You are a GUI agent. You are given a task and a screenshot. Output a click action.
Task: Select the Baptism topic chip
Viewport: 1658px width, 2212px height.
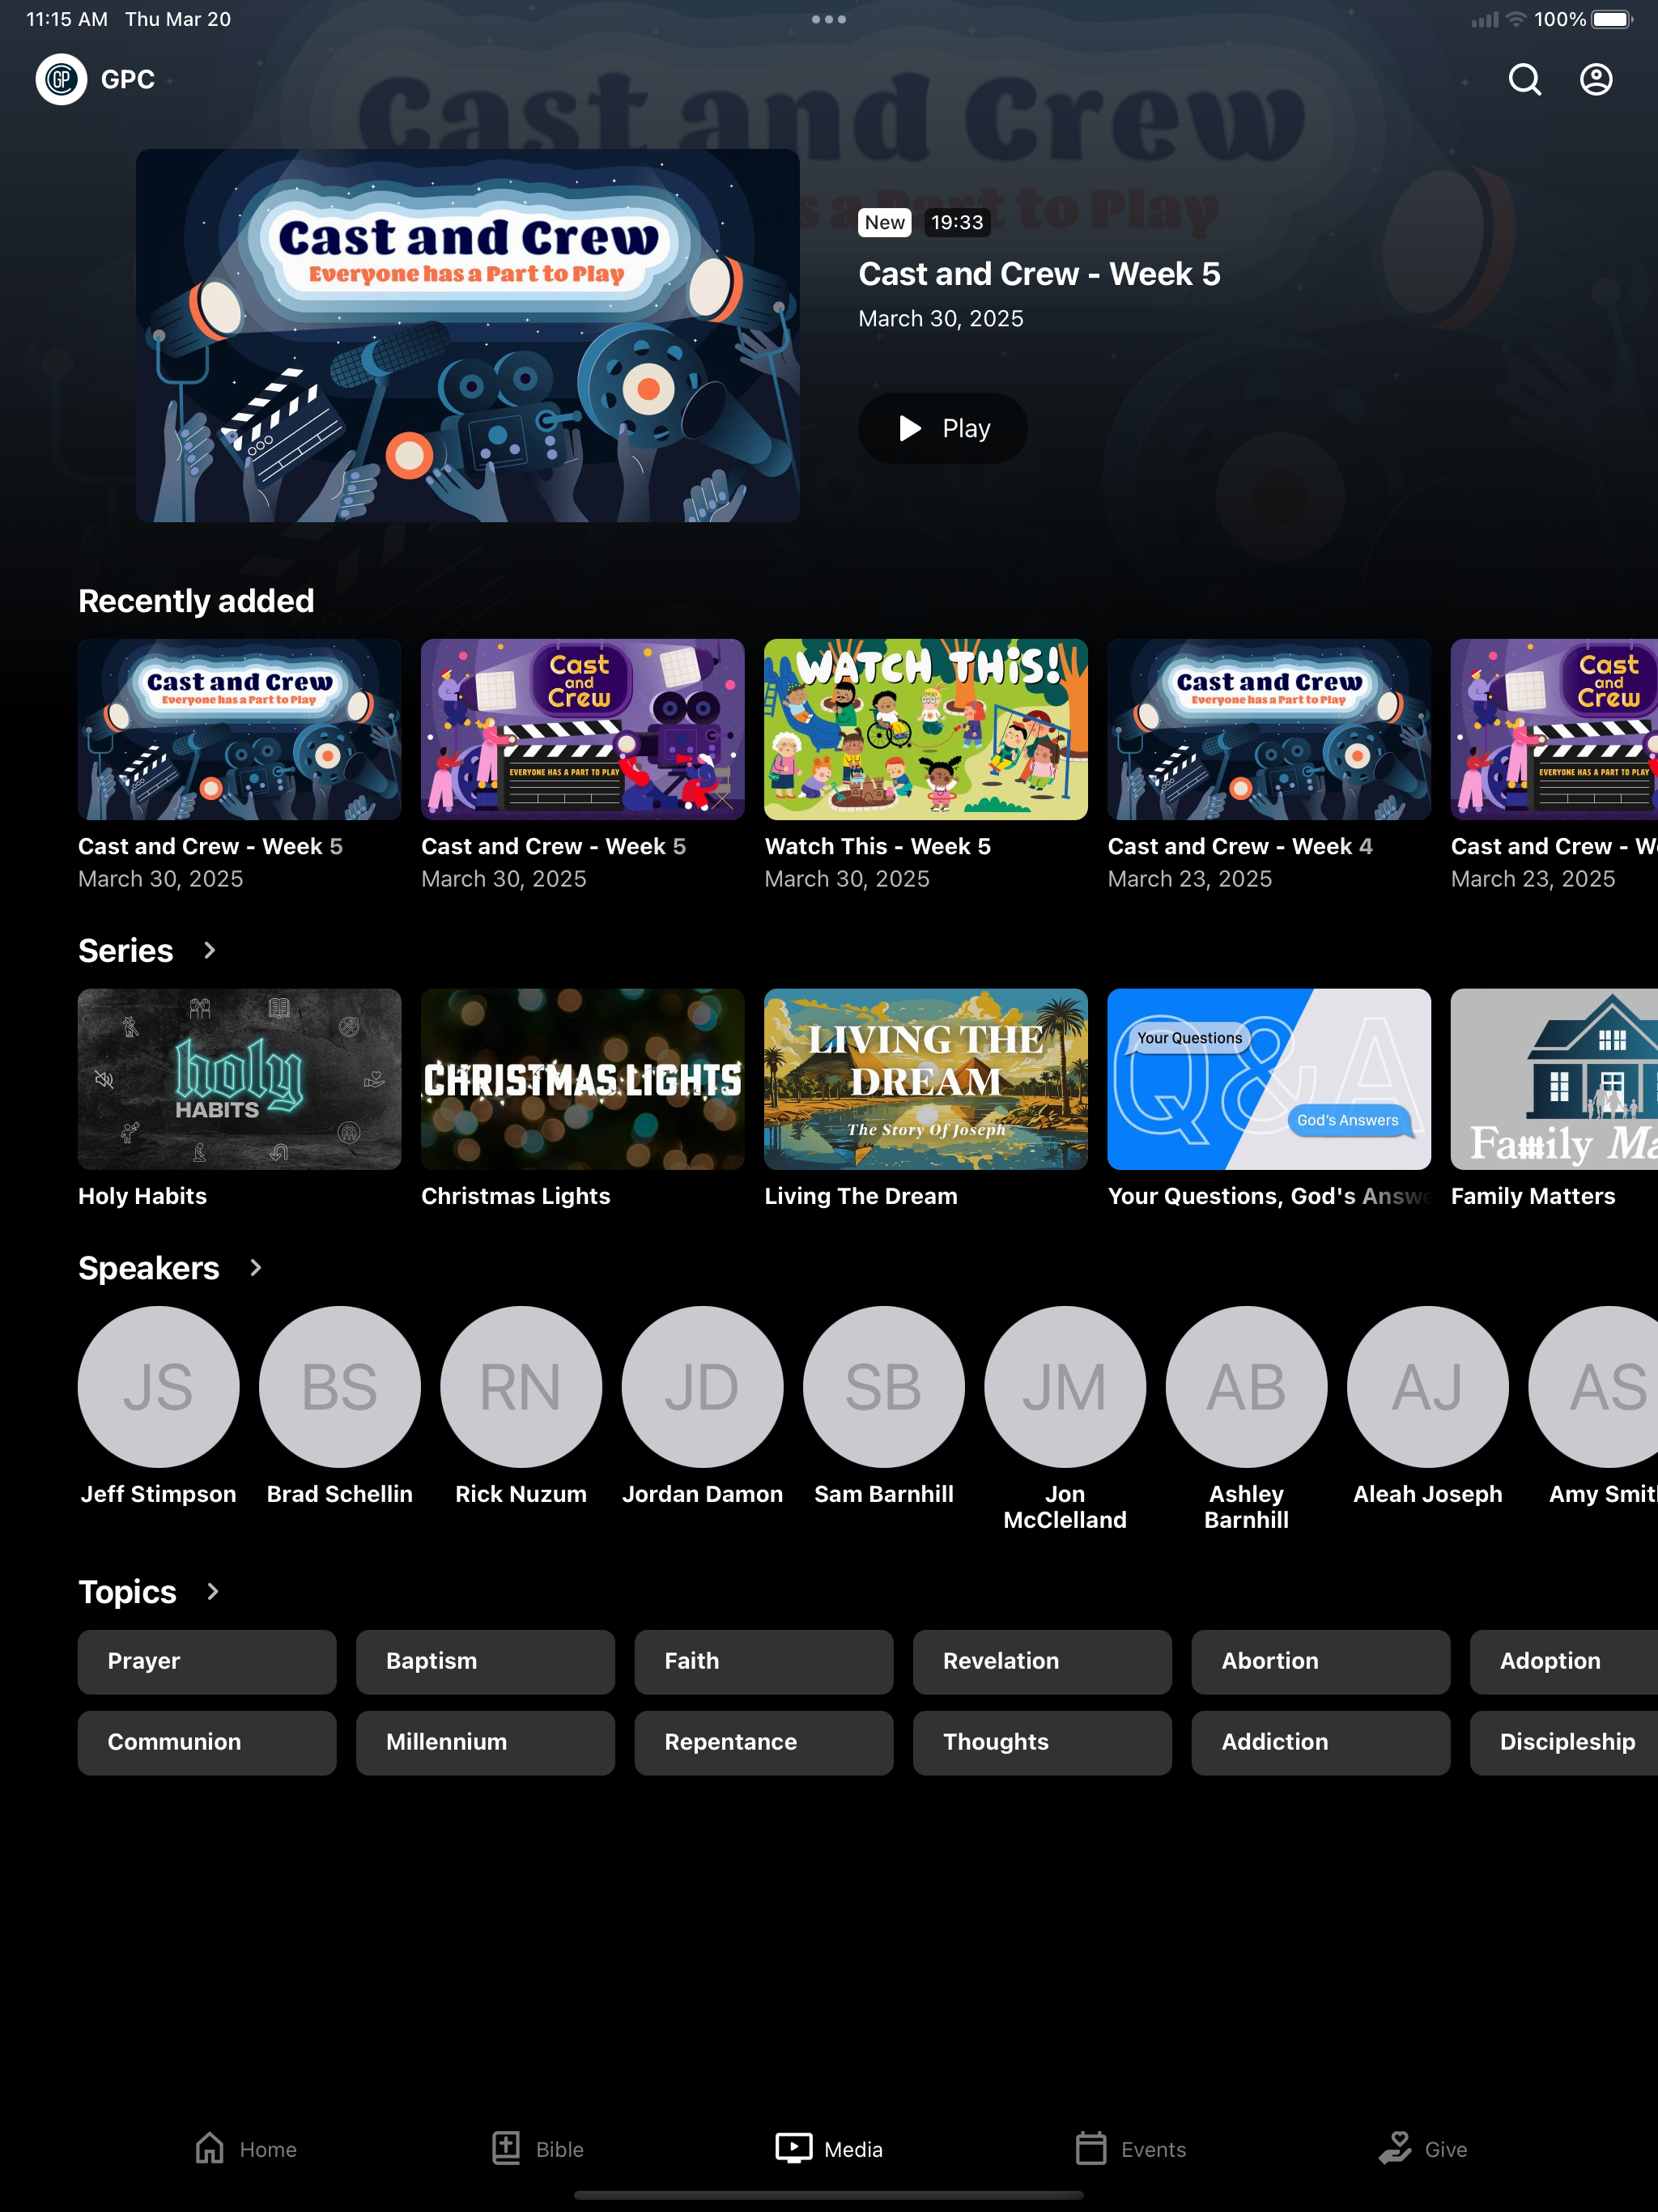[x=485, y=1661]
